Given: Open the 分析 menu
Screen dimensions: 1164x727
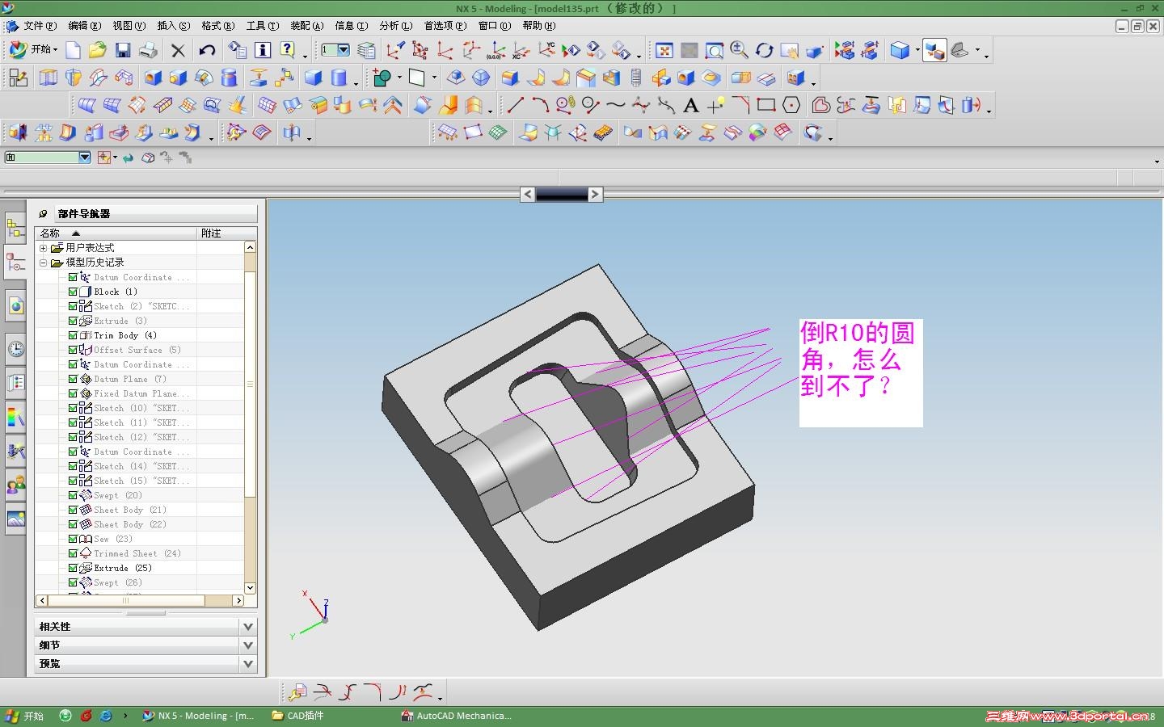Looking at the screenshot, I should click(395, 26).
